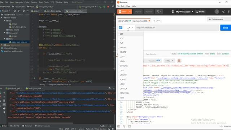Click the Postman new window layout icon

coord(159,12)
